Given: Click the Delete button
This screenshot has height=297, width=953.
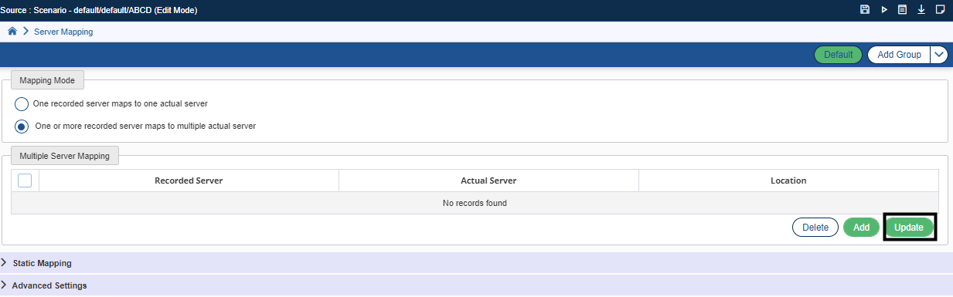Looking at the screenshot, I should [x=815, y=228].
